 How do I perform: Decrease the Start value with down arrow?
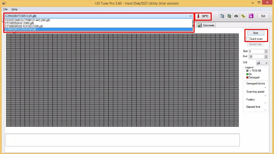(x=266, y=52)
